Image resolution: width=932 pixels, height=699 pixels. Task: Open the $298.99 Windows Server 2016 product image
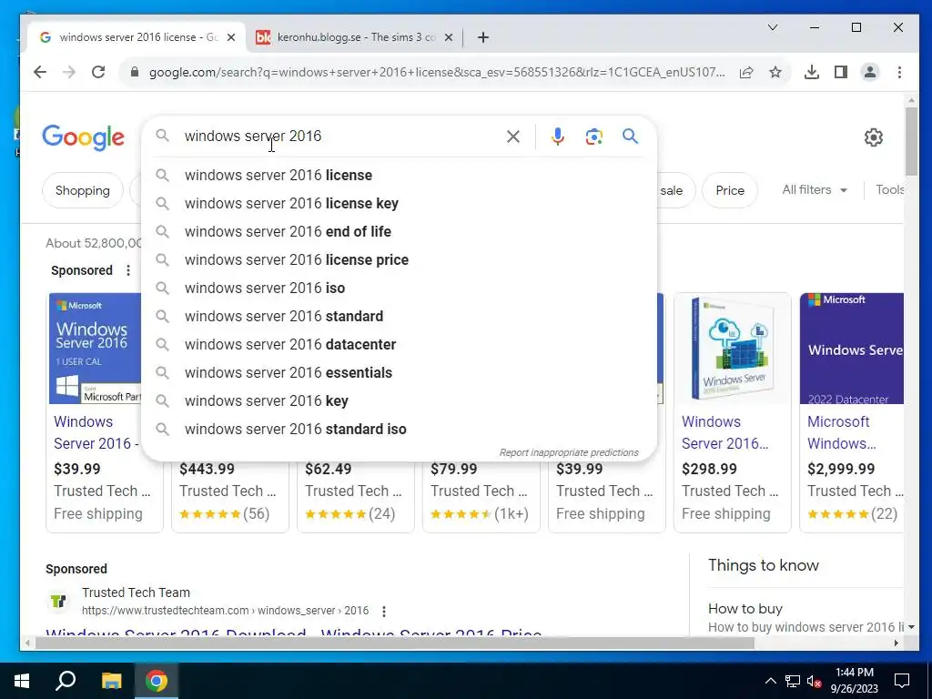click(733, 349)
